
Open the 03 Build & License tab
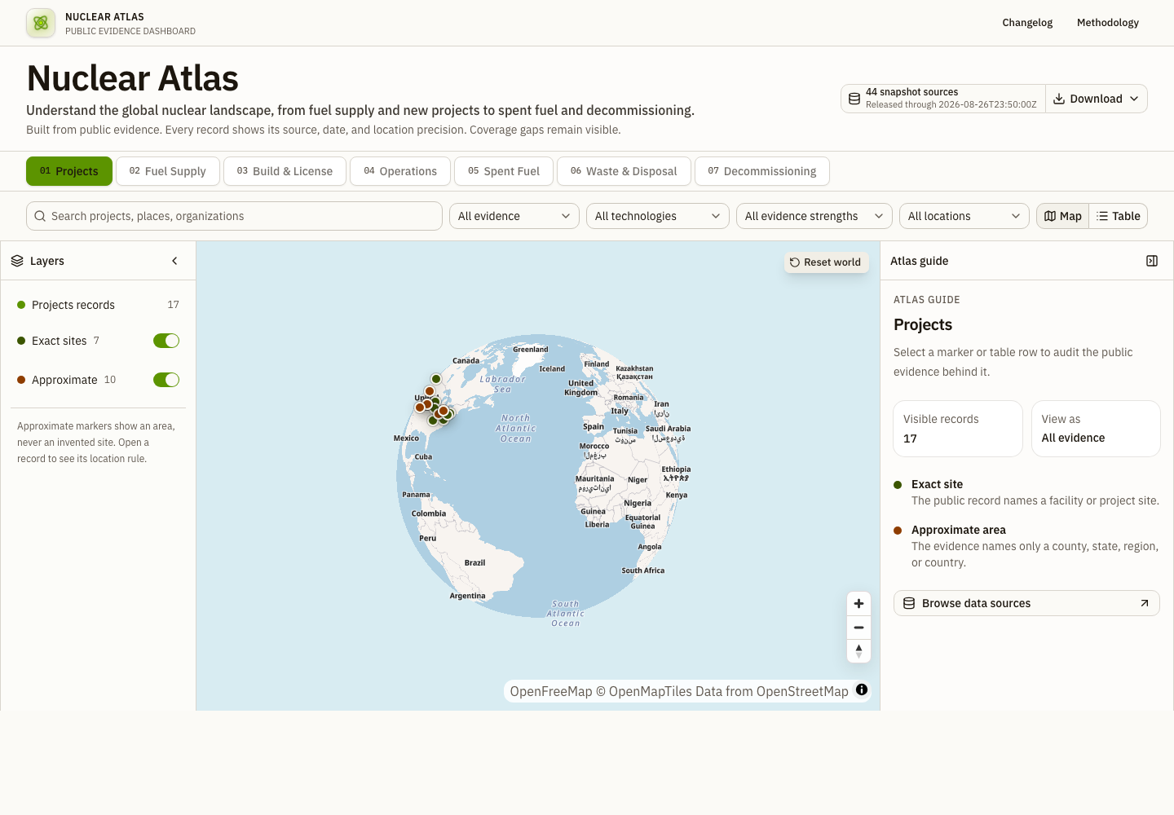click(285, 171)
